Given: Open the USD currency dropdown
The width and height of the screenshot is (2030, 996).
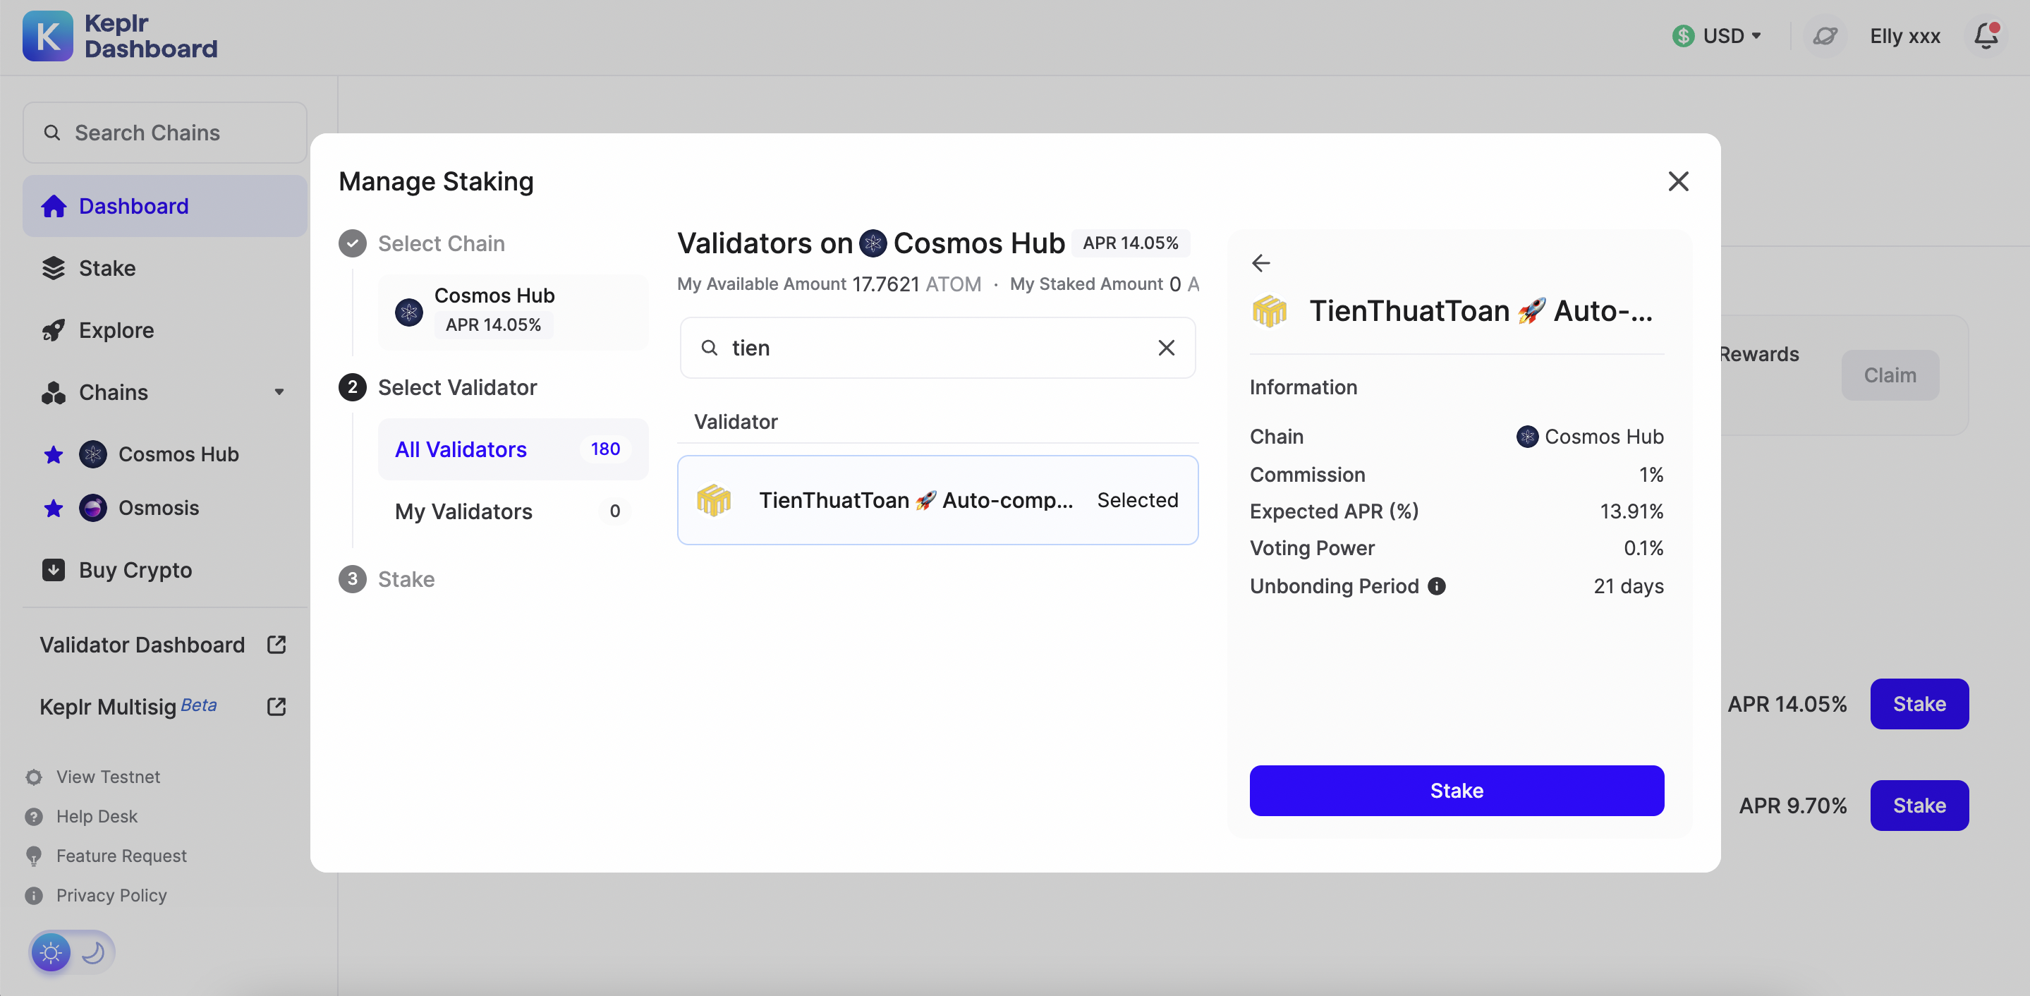Looking at the screenshot, I should point(1715,35).
